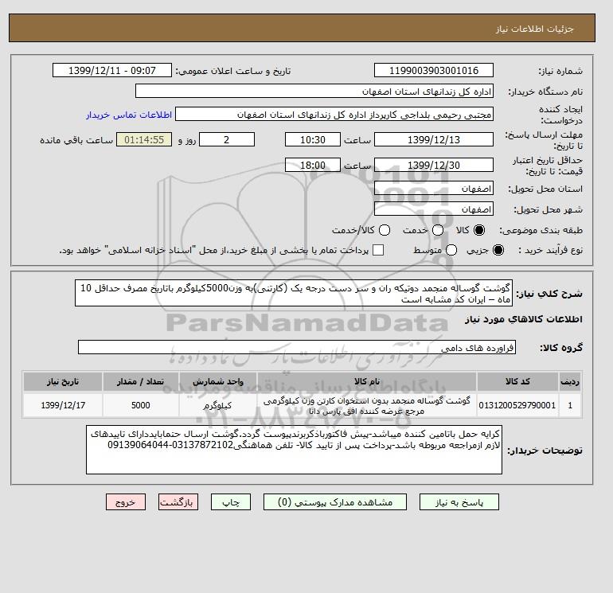Click the need date cell 1399/12/17
This screenshot has width=613, height=593.
(63, 405)
